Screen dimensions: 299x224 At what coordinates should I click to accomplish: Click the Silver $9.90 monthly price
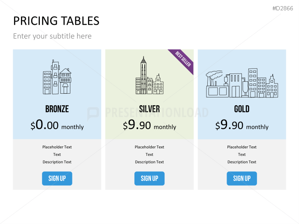[149, 126]
